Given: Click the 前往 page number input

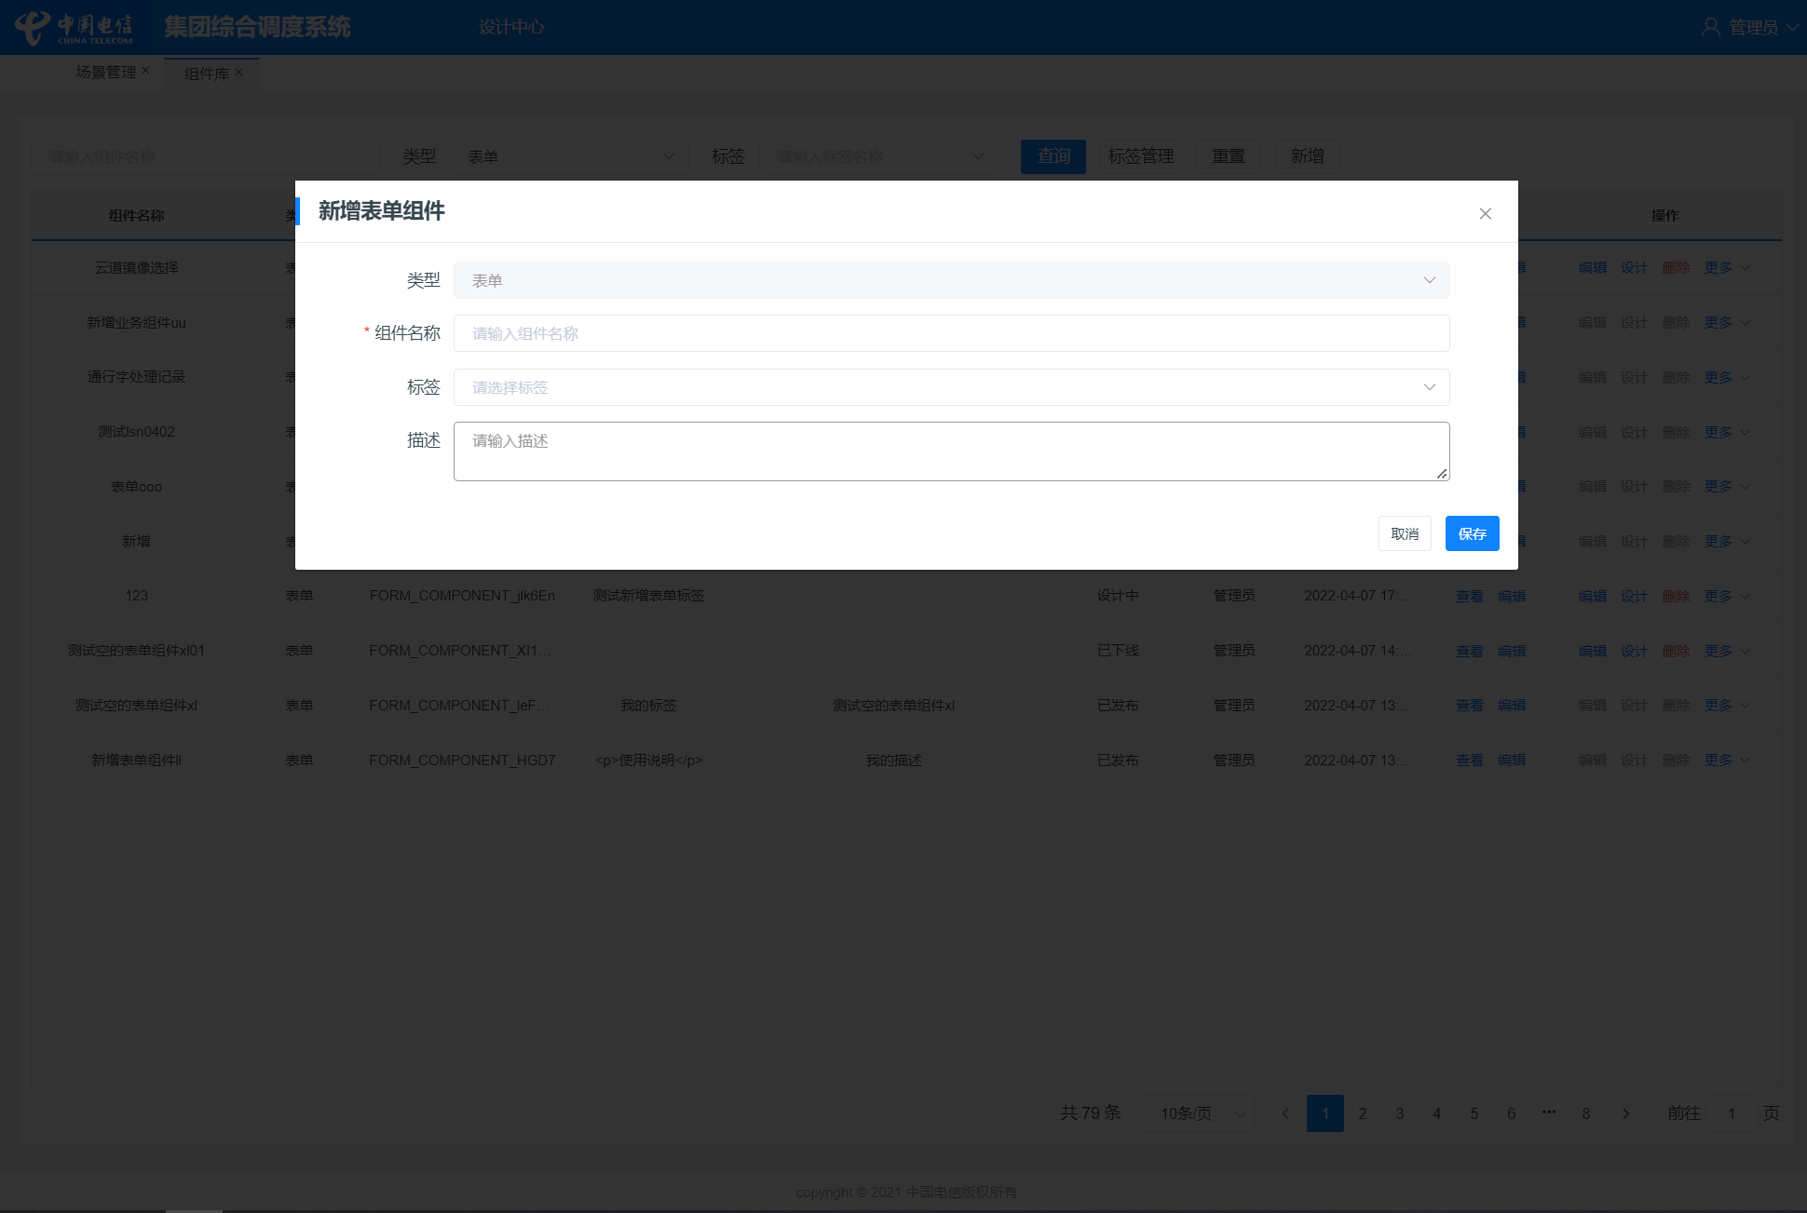Looking at the screenshot, I should [1732, 1113].
